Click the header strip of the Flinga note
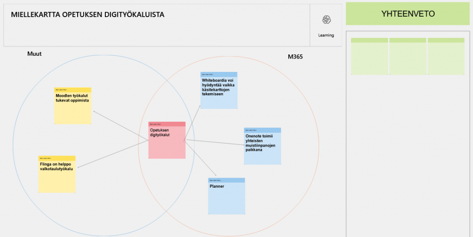Image resolution: width=473 pixels, height=237 pixels. pos(57,158)
